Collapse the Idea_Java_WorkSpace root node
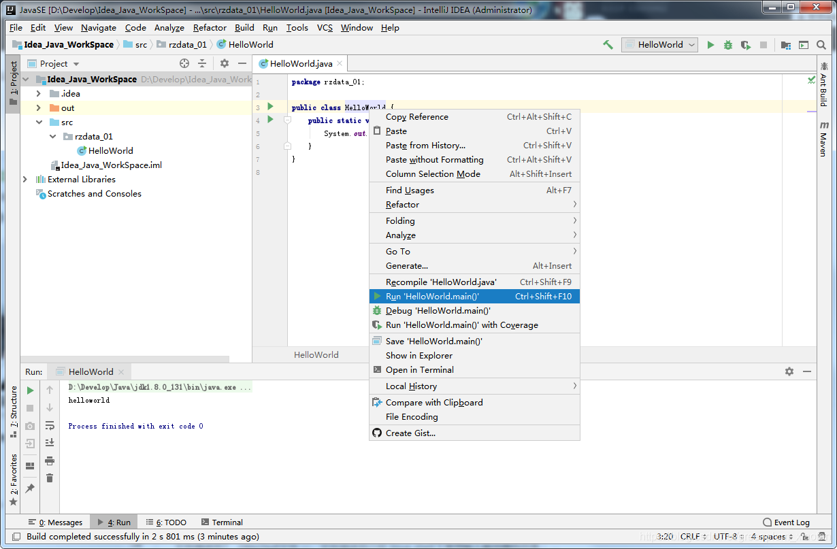837x549 pixels. tap(26, 79)
